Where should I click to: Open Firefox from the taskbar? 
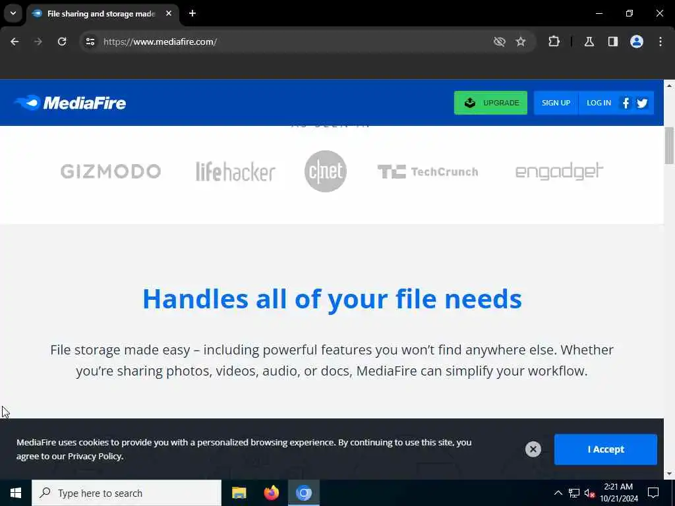[271, 493]
